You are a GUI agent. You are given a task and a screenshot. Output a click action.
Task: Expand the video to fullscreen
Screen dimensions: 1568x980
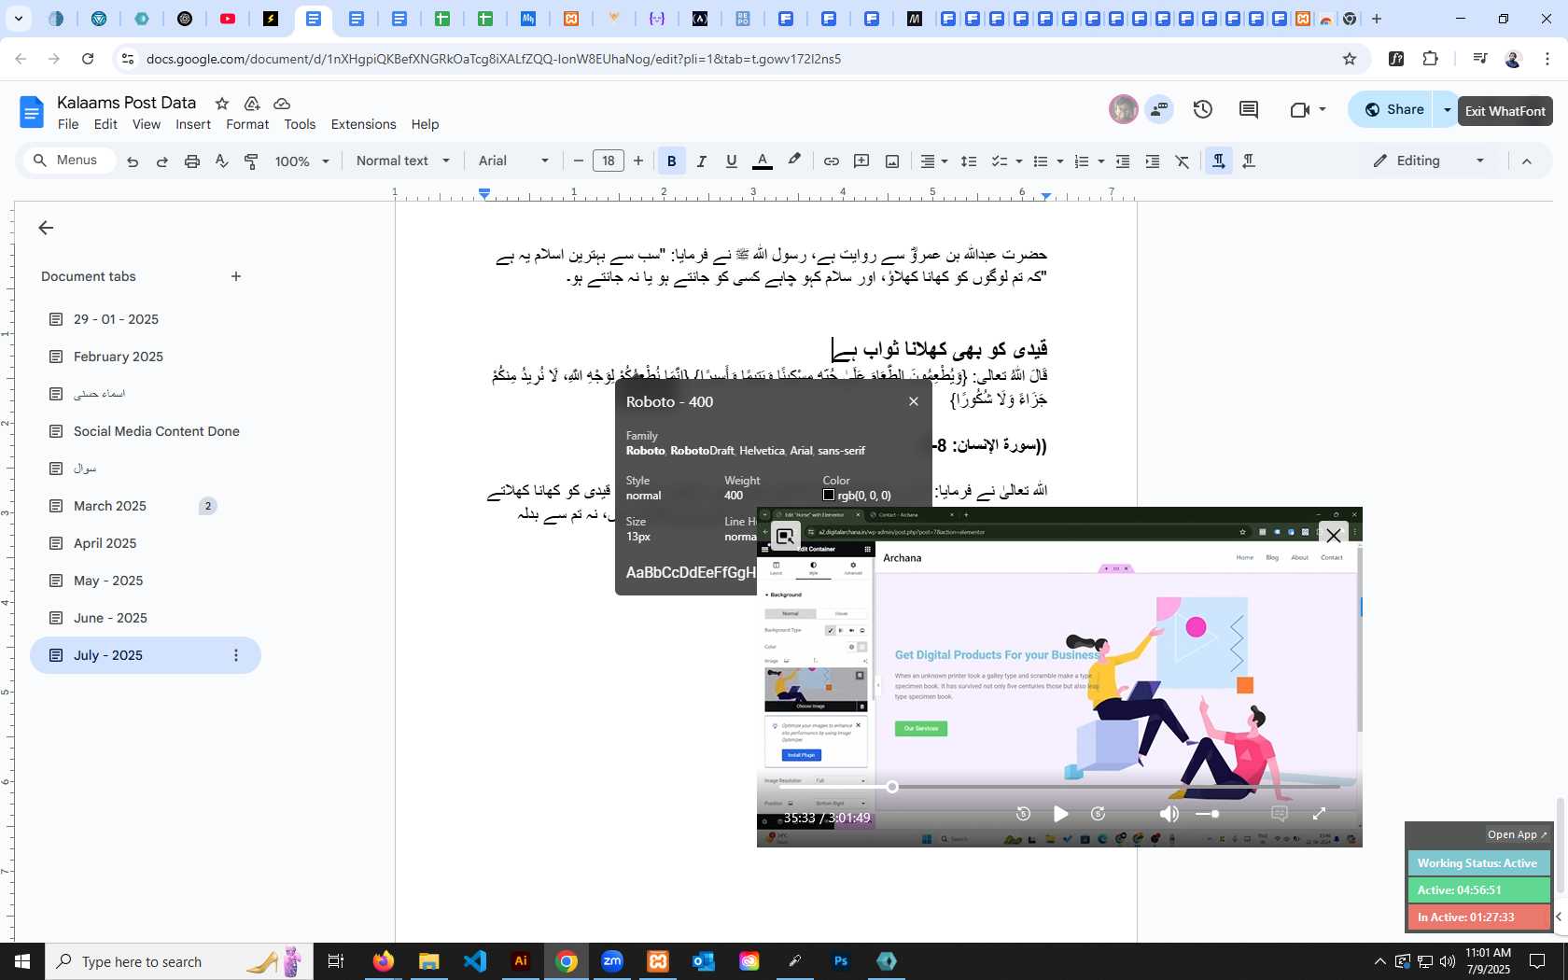click(x=1319, y=814)
